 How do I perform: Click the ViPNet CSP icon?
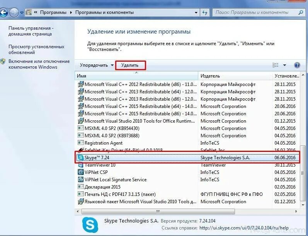pyautogui.click(x=81, y=172)
